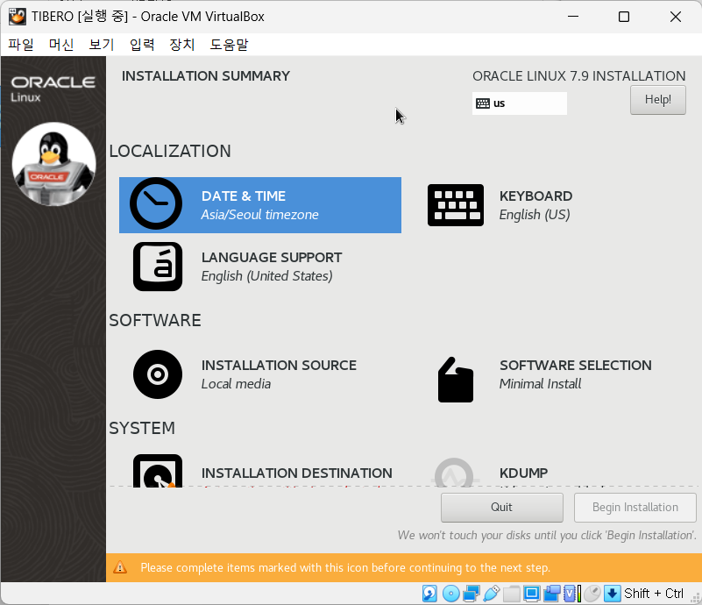Click the orange warning triangle icon

tap(120, 567)
